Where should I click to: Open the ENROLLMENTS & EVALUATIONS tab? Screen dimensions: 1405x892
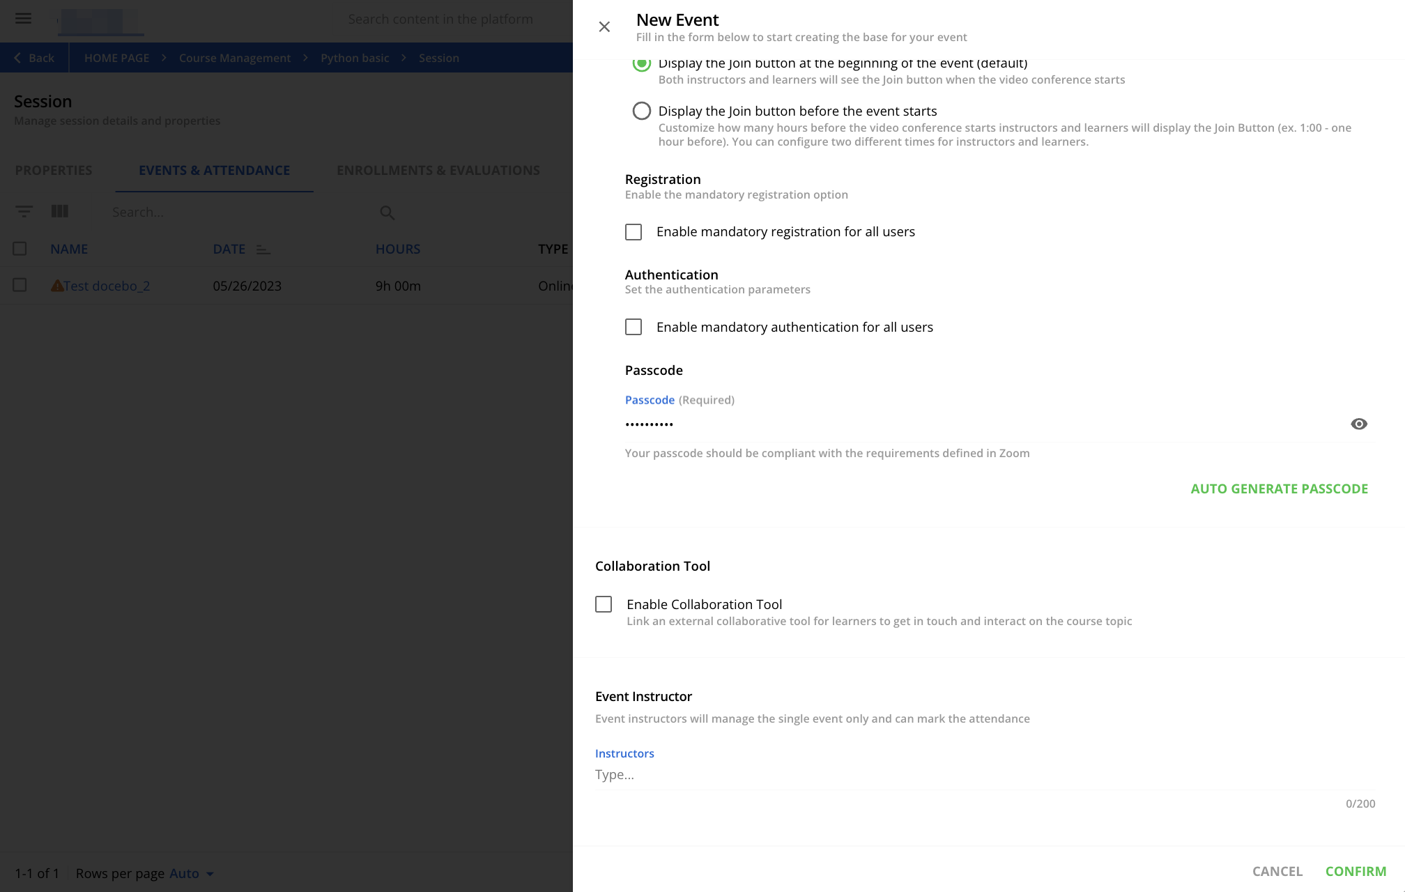pos(438,170)
